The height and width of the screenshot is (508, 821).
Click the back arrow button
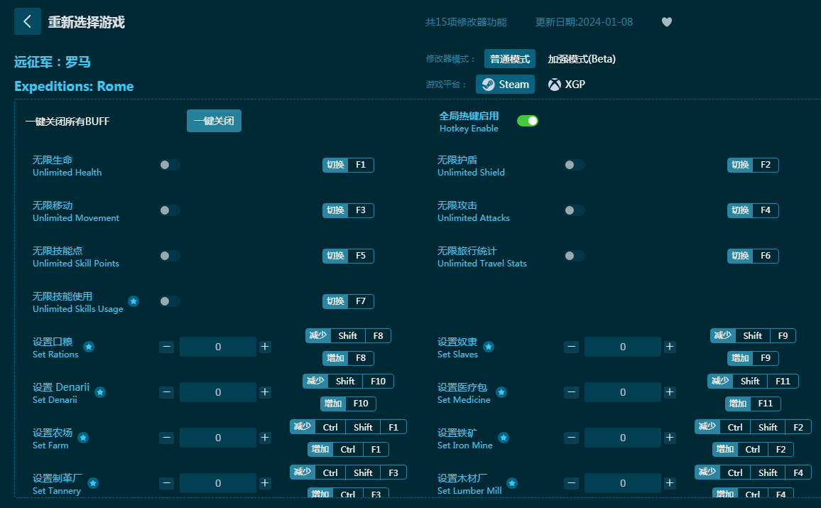click(x=27, y=21)
